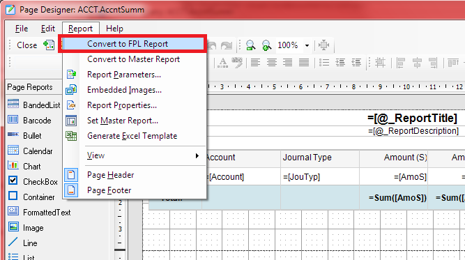
Task: Increase indent icon
Action: click(x=340, y=63)
